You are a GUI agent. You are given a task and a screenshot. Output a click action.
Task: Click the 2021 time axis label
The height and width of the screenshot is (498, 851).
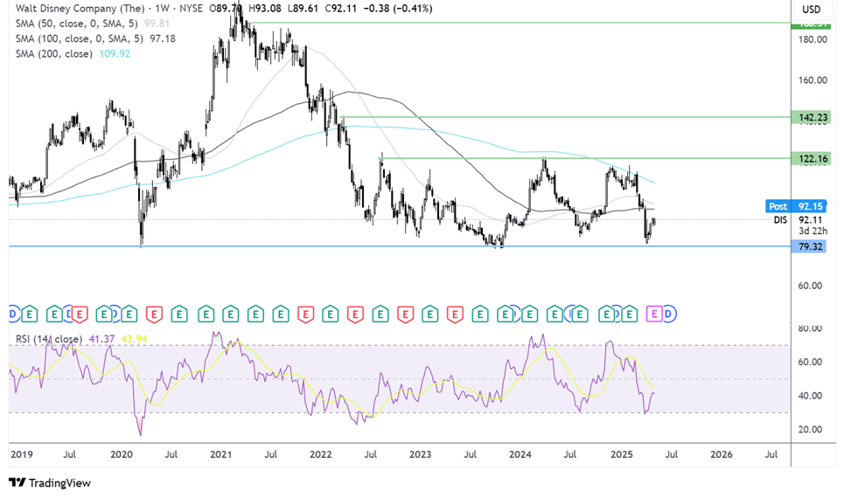coord(221,454)
